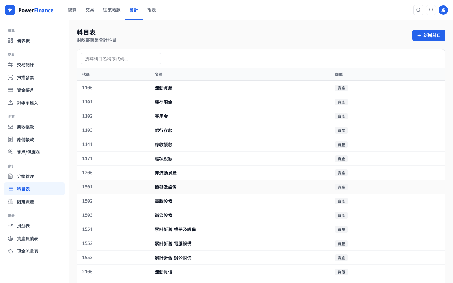Open the 儀表板 dashboard icon in sidebar
The image size is (453, 283).
11,41
